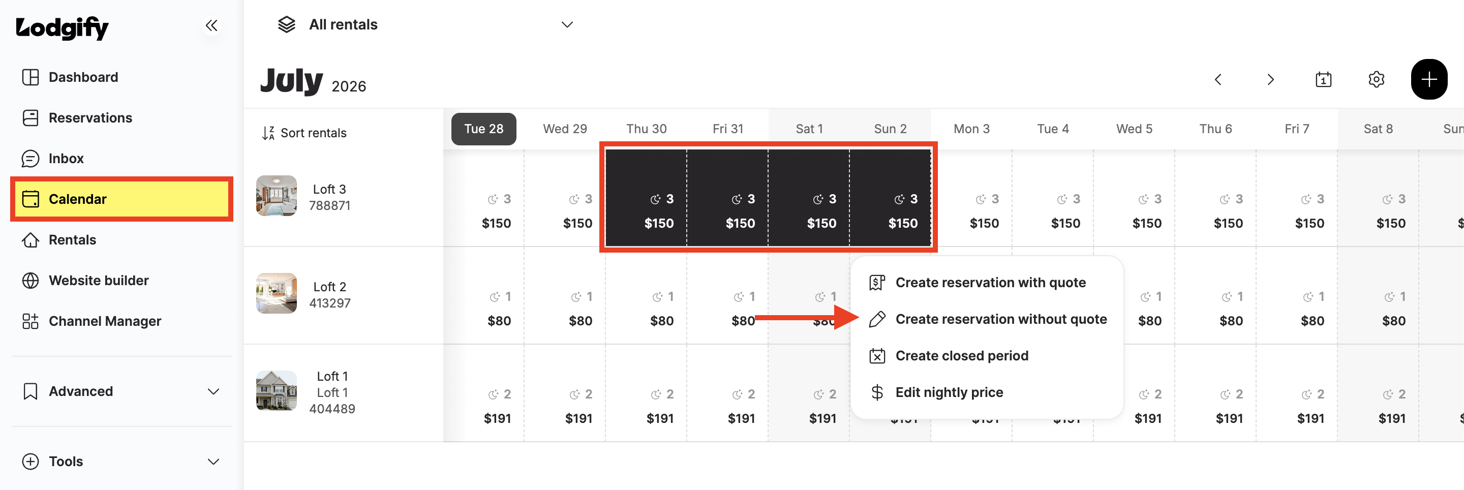Open calendar settings gear icon
The image size is (1464, 490).
tap(1376, 79)
